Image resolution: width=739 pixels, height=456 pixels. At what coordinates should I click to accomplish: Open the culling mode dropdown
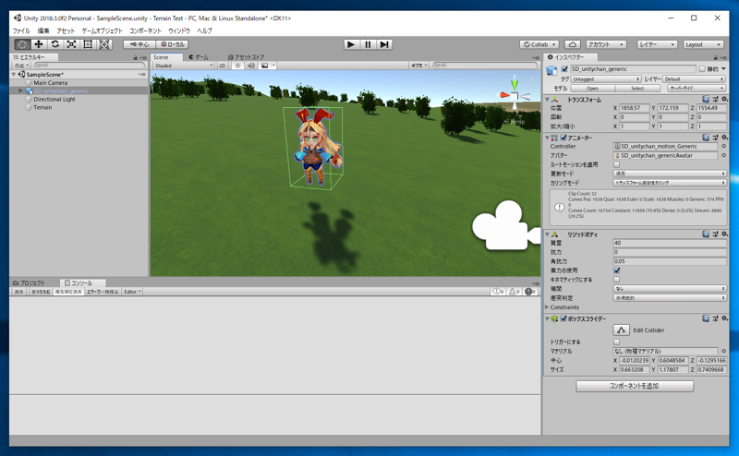670,182
